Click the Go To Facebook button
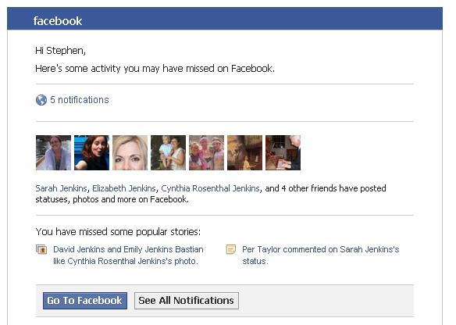The image size is (456, 325). tap(84, 301)
